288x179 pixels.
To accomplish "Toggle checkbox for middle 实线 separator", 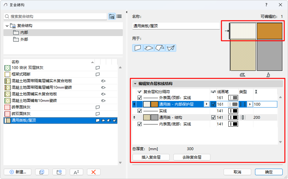I will (139, 111).
